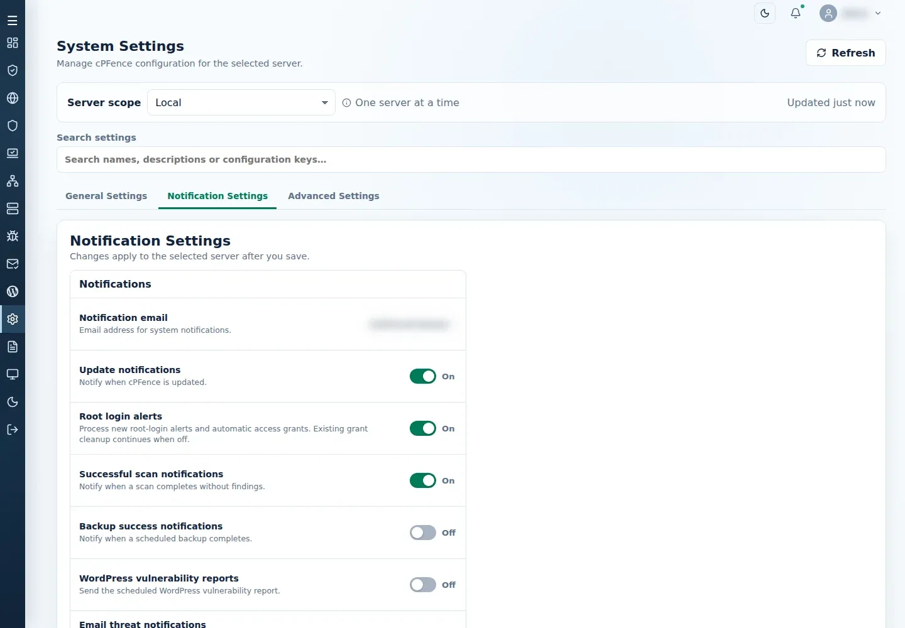
Task: Open the plain shield sidebar icon
Action: pyautogui.click(x=13, y=126)
